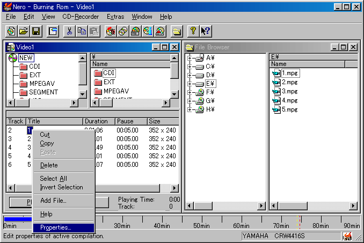This screenshot has height=243, width=364.
Task: Expand the G: CD drive node
Action: coord(190,101)
